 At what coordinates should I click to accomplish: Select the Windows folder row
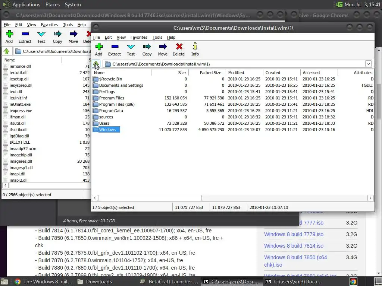click(233, 130)
